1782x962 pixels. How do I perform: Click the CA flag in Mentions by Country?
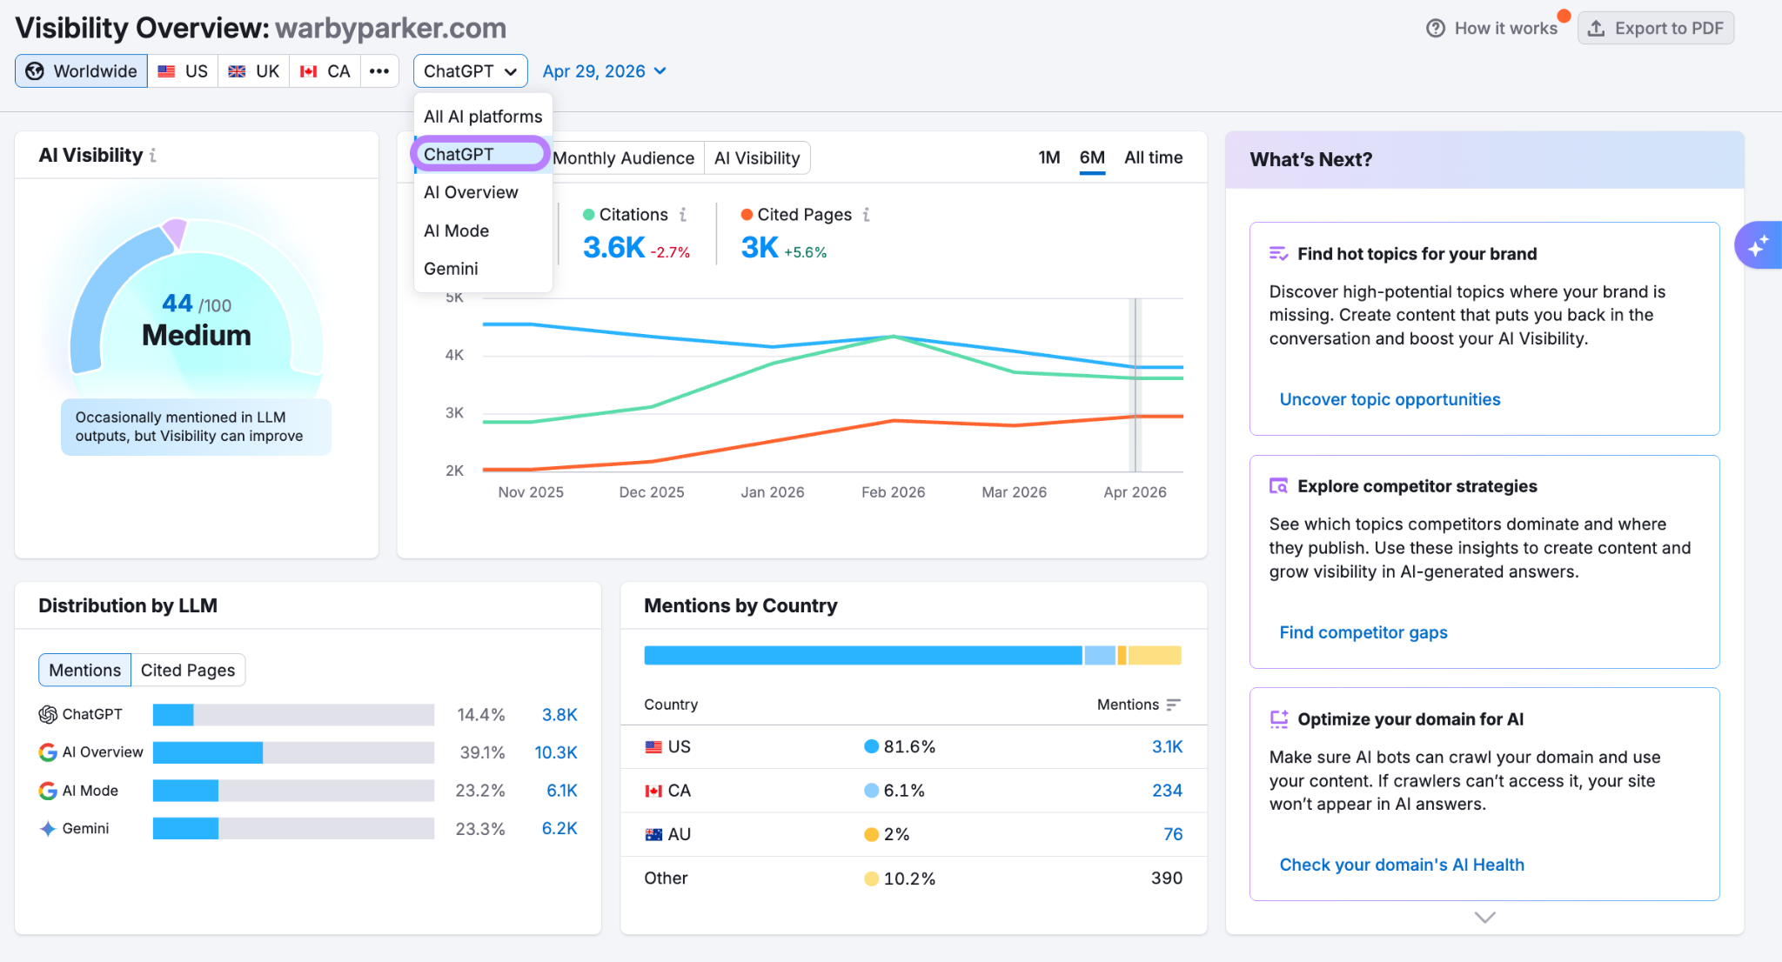[653, 791]
